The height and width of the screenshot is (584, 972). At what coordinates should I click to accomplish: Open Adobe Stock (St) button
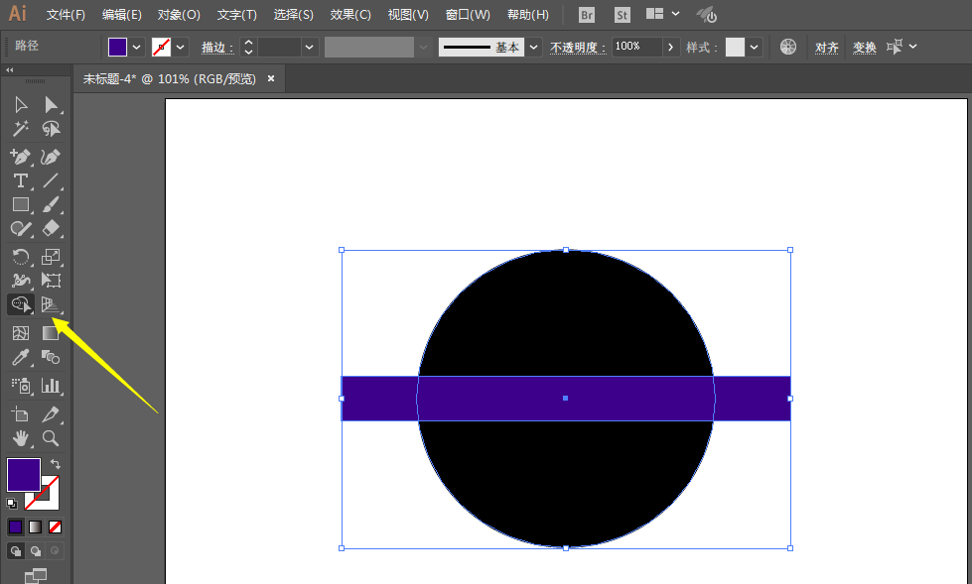(622, 15)
